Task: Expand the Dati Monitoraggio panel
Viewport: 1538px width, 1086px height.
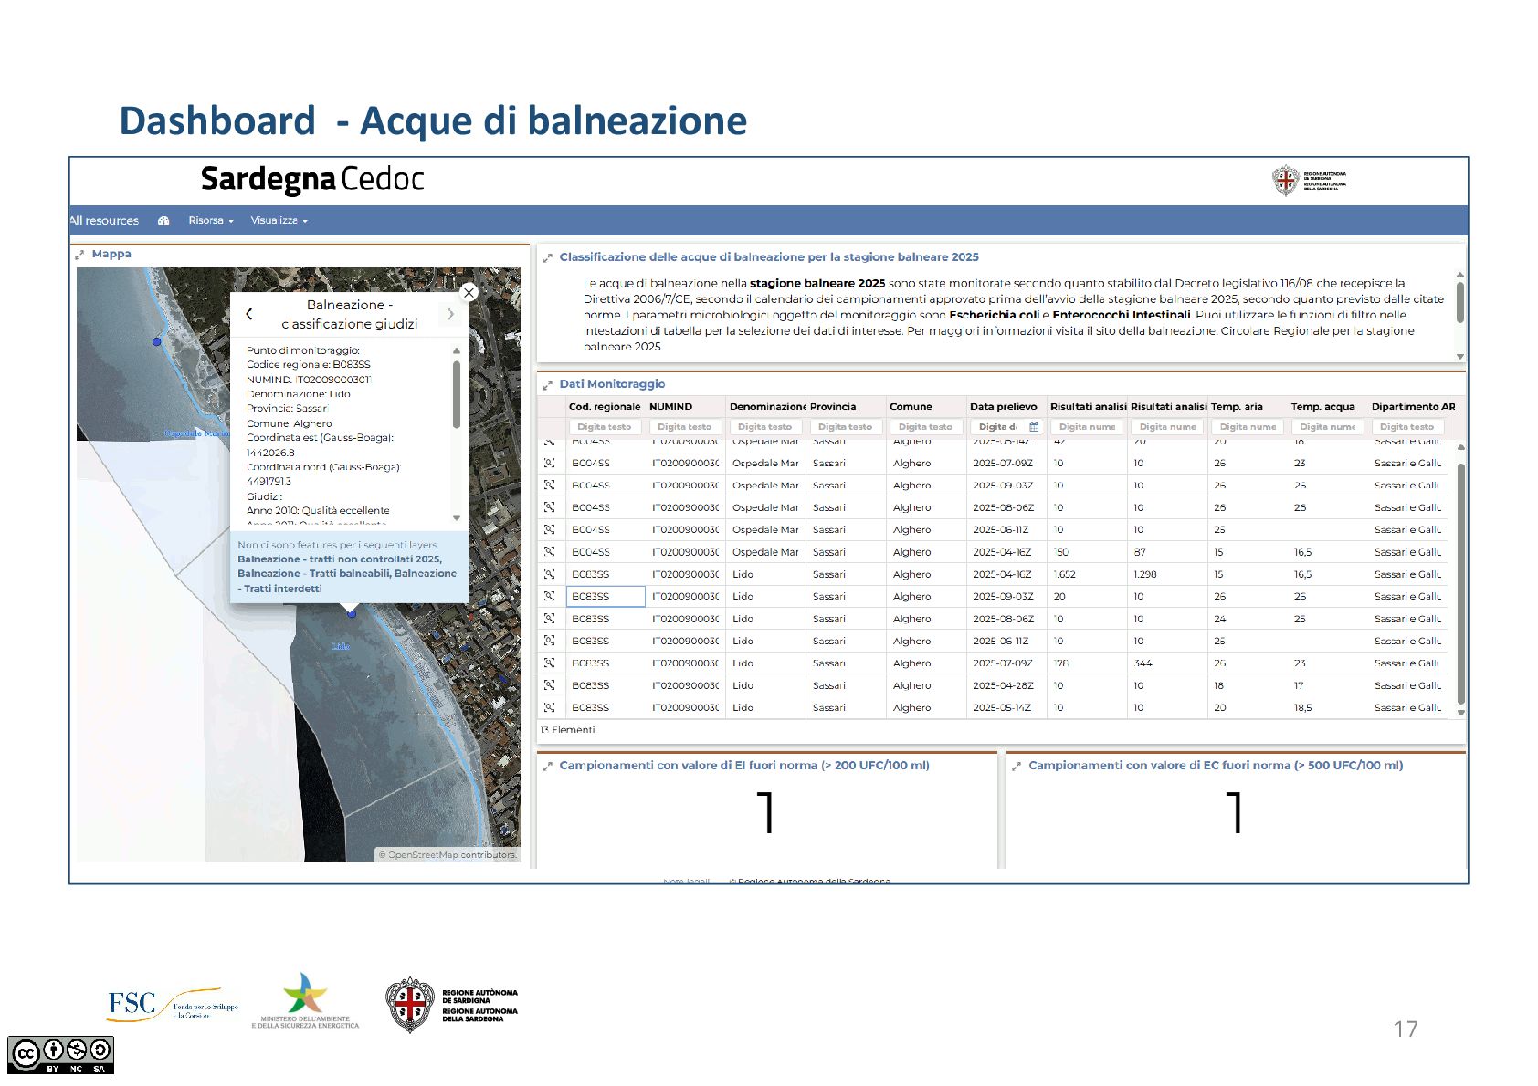Action: coord(547,385)
